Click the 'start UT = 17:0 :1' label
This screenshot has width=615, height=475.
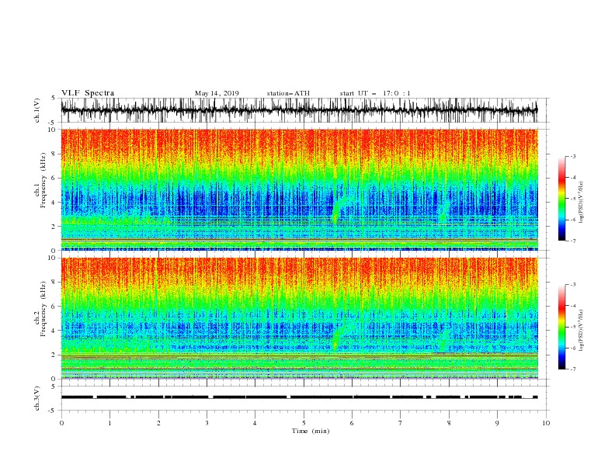tap(375, 93)
